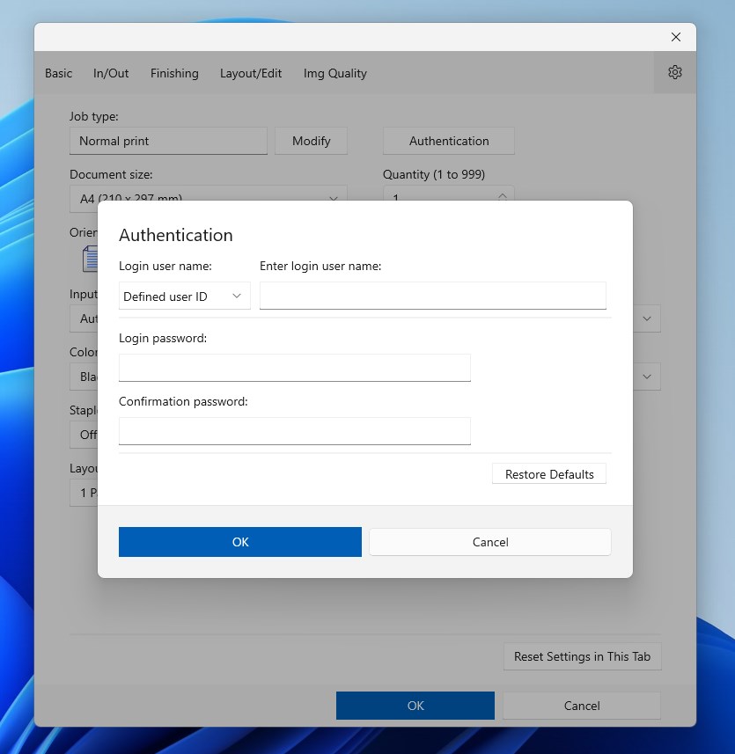Focus the Login password field
Image resolution: width=735 pixels, height=754 pixels.
click(x=295, y=368)
